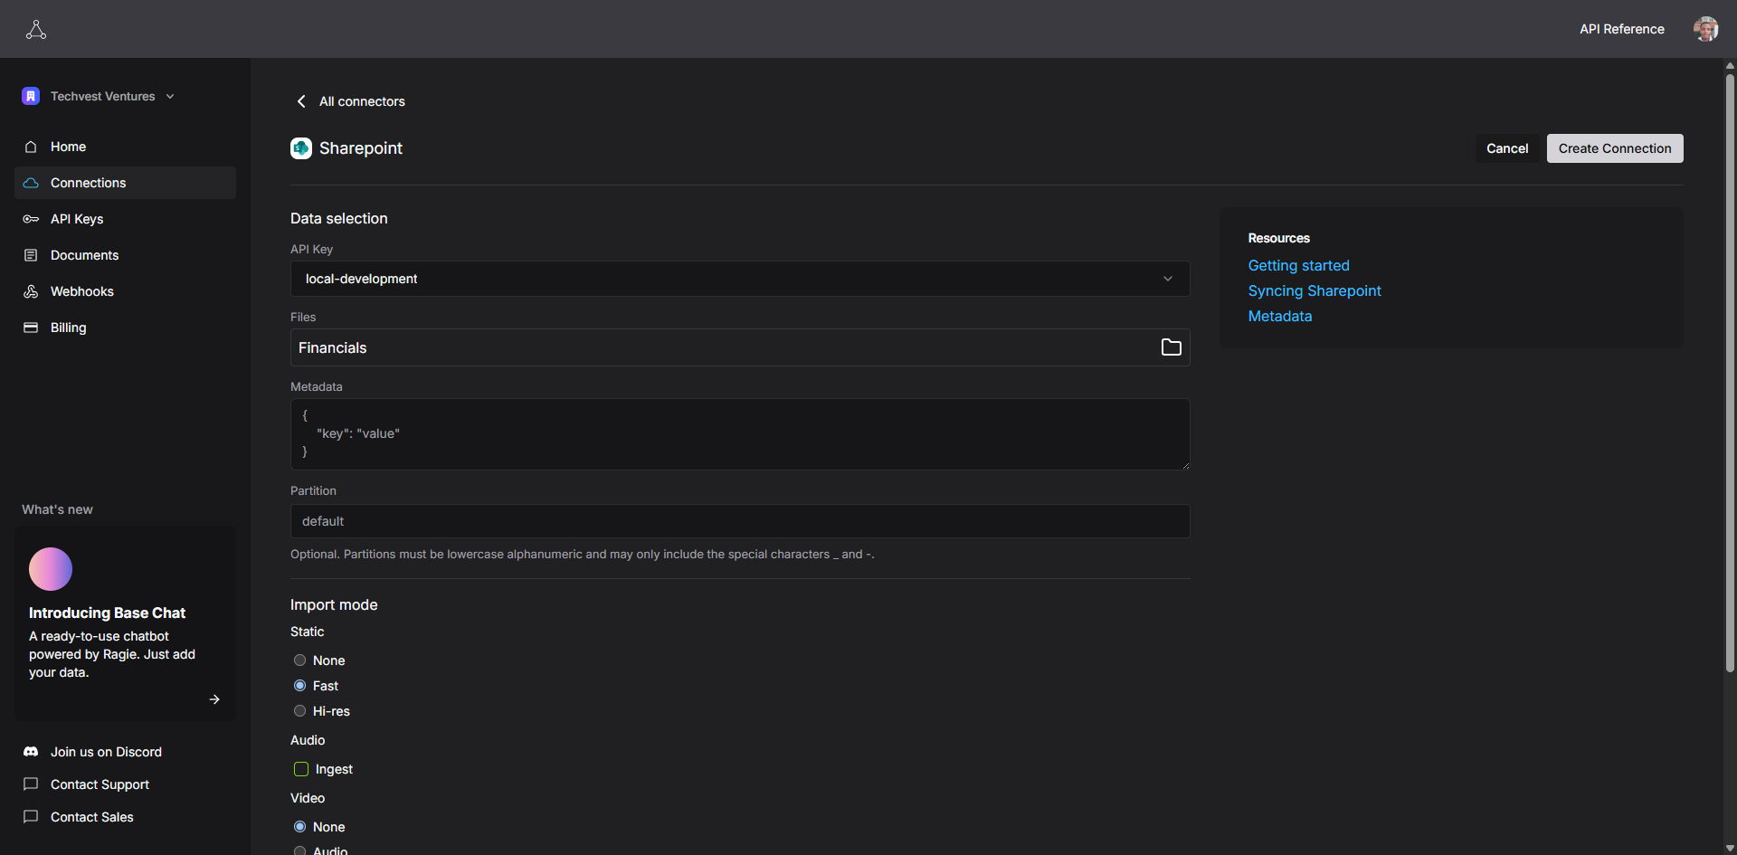The width and height of the screenshot is (1737, 855).
Task: Open Contact Support
Action: pyautogui.click(x=100, y=784)
